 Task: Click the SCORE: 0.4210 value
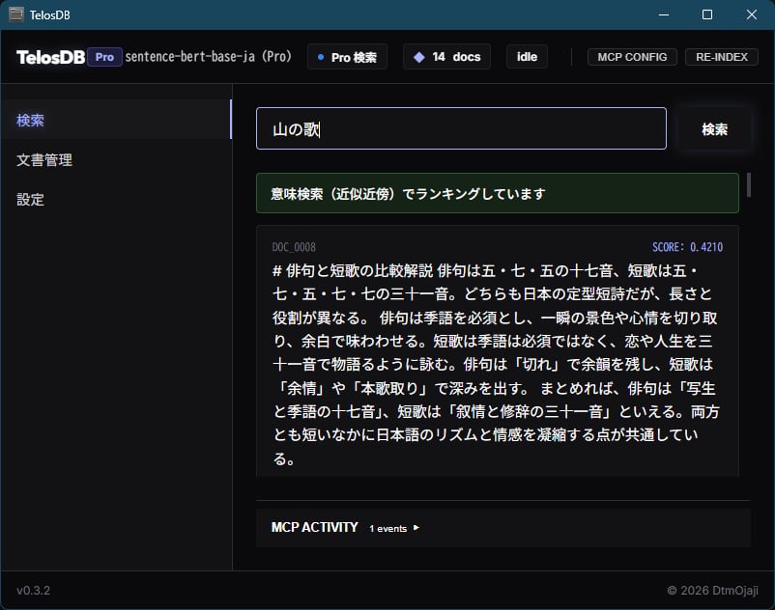[x=687, y=247]
